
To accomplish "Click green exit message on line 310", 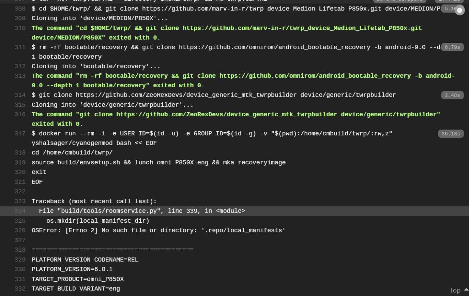I will [x=227, y=33].
